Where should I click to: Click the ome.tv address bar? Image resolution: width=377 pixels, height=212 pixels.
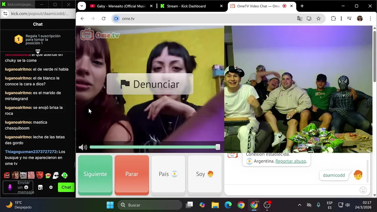click(x=206, y=19)
